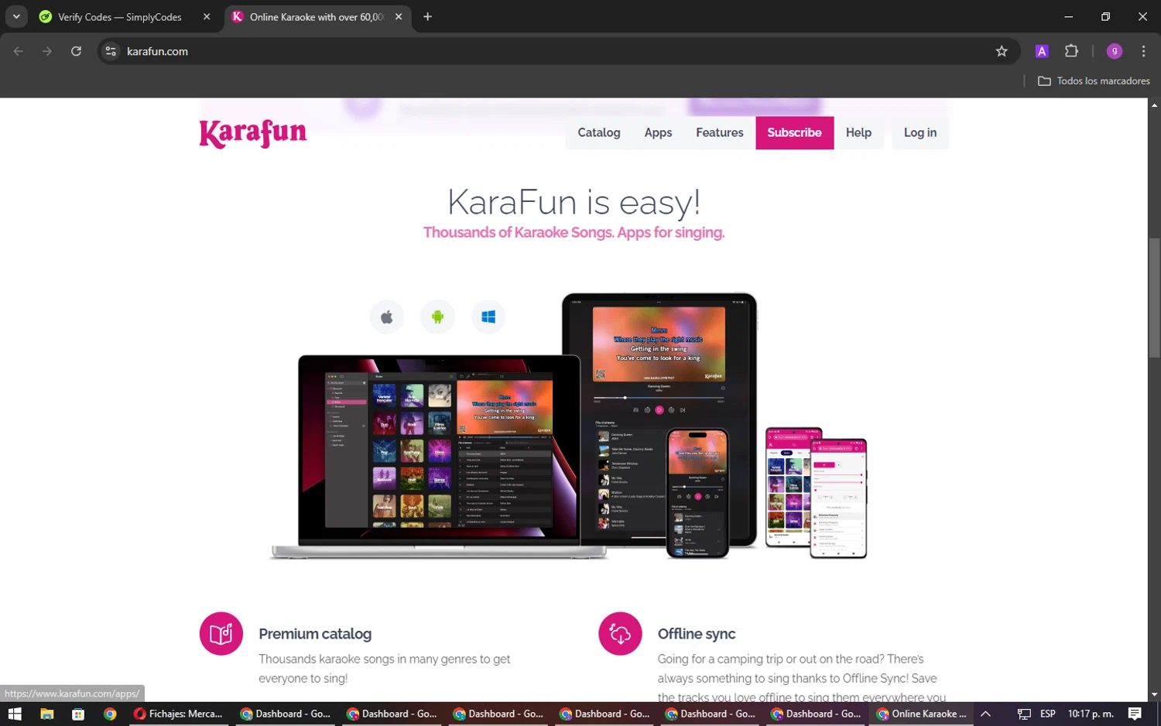Click the Subscribe button
Viewport: 1161px width, 726px height.
click(794, 132)
